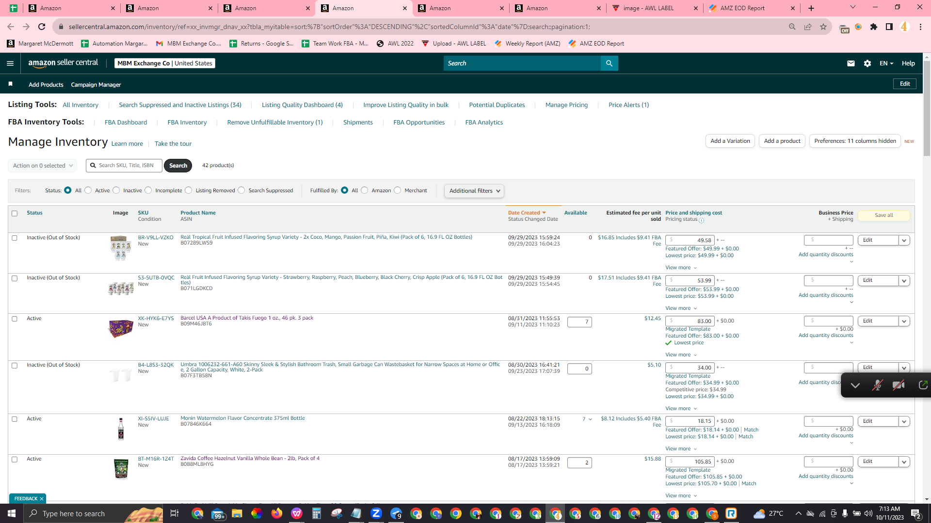
Task: Select the Active status filter
Action: (x=88, y=190)
